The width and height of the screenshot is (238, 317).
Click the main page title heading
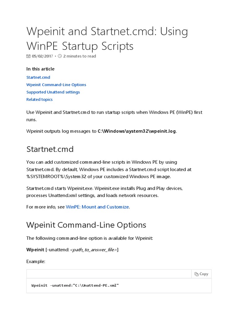coord(107,38)
